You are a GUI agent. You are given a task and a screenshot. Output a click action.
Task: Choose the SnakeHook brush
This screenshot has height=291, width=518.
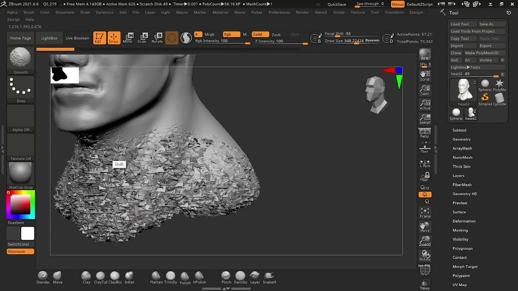click(x=269, y=278)
